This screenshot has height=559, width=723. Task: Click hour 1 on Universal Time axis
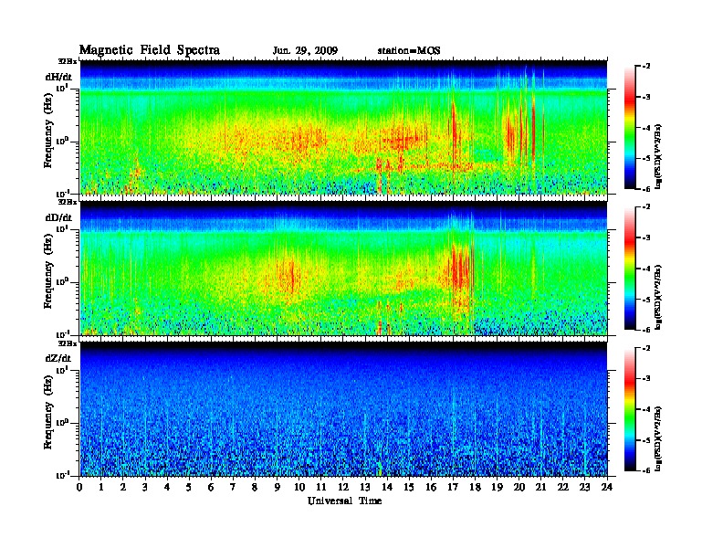(x=101, y=488)
